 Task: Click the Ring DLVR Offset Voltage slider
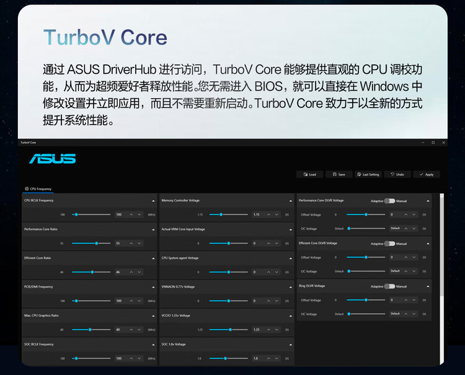click(x=366, y=300)
